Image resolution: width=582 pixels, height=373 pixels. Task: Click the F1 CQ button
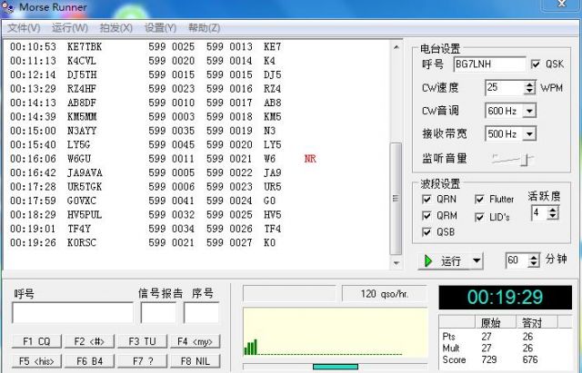click(x=36, y=341)
